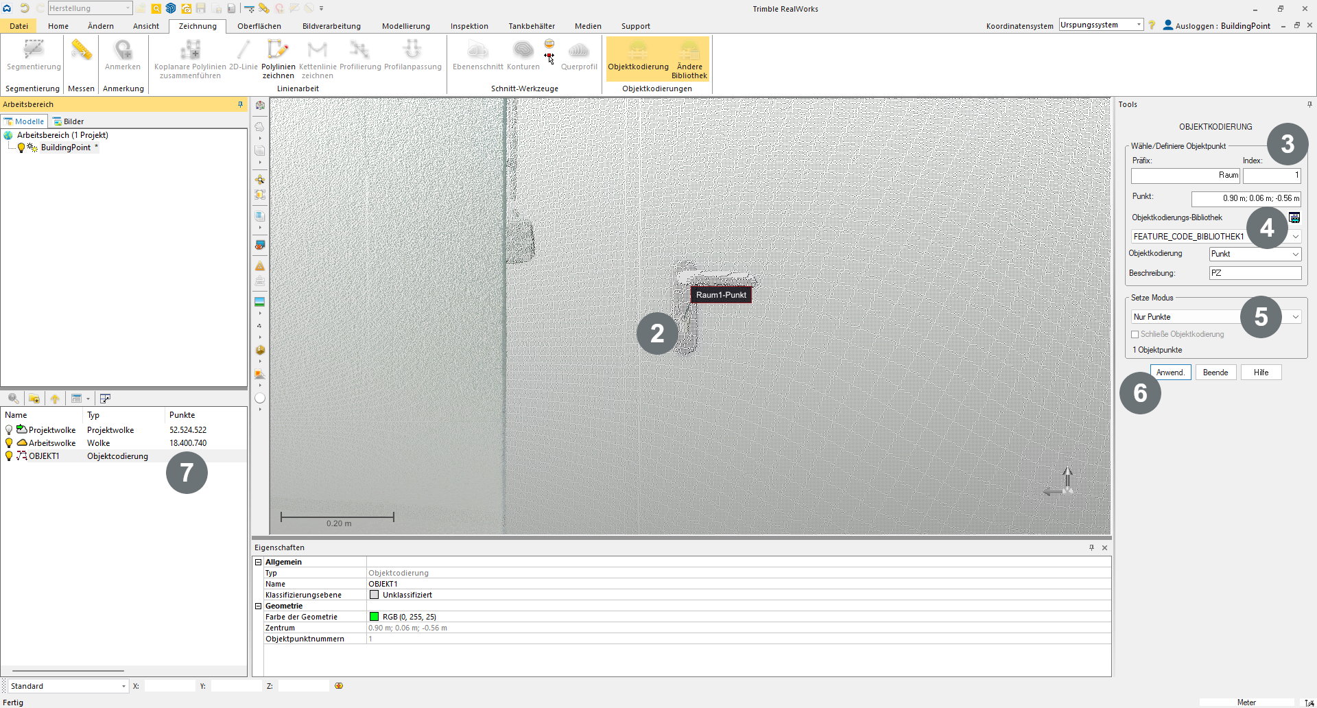Expand the Koordinatensystem dropdown

[1139, 25]
